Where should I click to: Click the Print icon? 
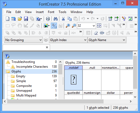48,19
